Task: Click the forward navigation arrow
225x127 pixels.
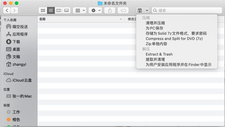Action: click(14, 10)
